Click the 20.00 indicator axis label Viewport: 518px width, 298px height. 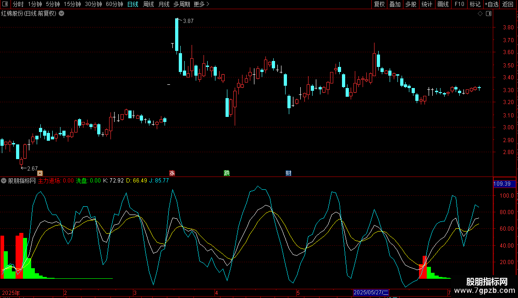tap(507, 262)
